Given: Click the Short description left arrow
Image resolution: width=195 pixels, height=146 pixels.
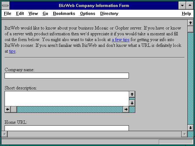Looking at the screenshot, I should [x=8, y=109].
